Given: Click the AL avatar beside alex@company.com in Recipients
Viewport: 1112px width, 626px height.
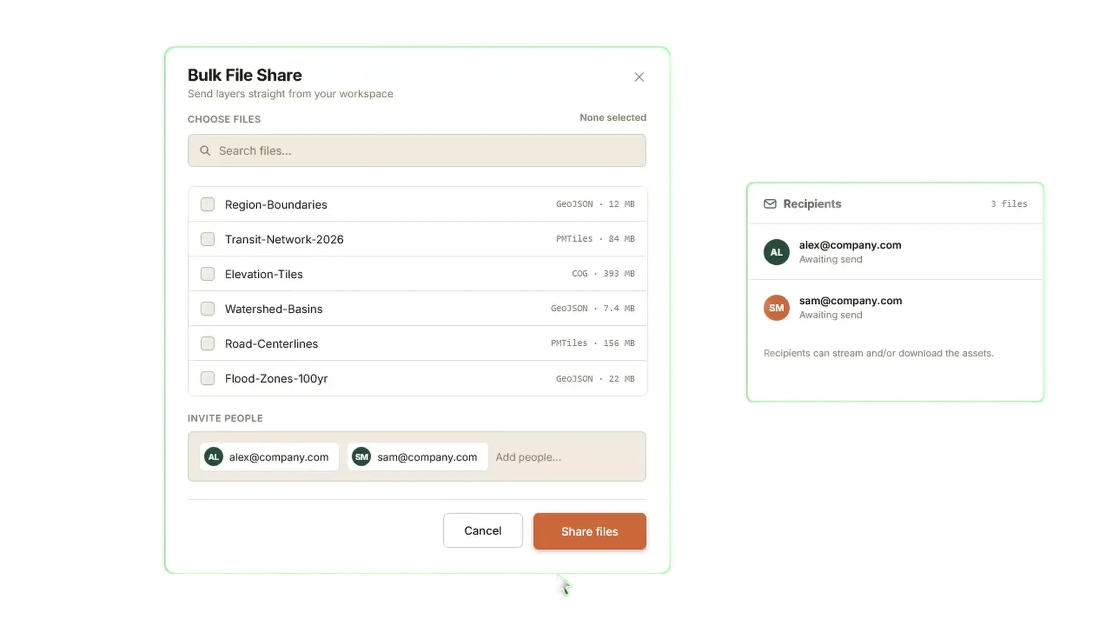Looking at the screenshot, I should pos(776,252).
